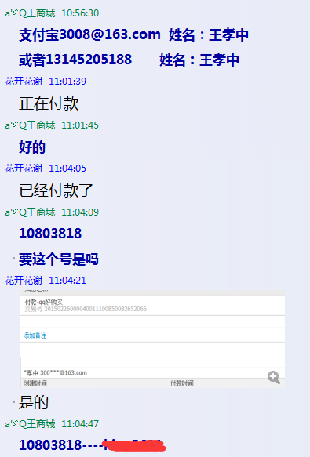Click the standalone number message 10803818
This screenshot has height=457, width=310.
(50, 234)
